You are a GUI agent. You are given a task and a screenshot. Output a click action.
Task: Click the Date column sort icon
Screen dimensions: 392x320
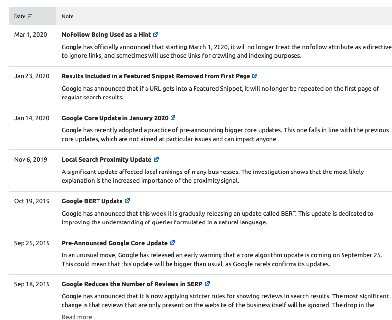[x=30, y=16]
